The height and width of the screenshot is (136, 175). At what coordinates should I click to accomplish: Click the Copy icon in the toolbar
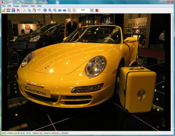[29, 10]
